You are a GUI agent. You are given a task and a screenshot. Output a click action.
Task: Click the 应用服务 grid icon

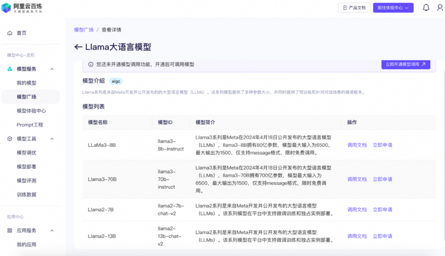10,230
